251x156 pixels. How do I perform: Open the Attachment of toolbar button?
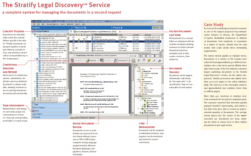(x=121, y=60)
